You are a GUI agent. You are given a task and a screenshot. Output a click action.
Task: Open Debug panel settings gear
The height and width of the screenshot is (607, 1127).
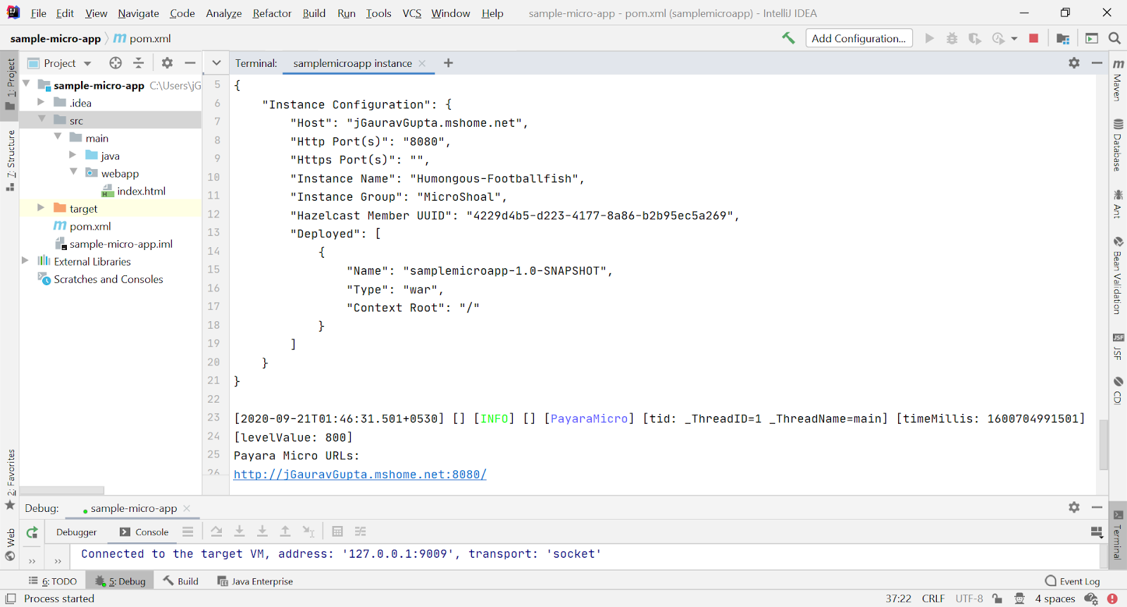click(x=1073, y=507)
